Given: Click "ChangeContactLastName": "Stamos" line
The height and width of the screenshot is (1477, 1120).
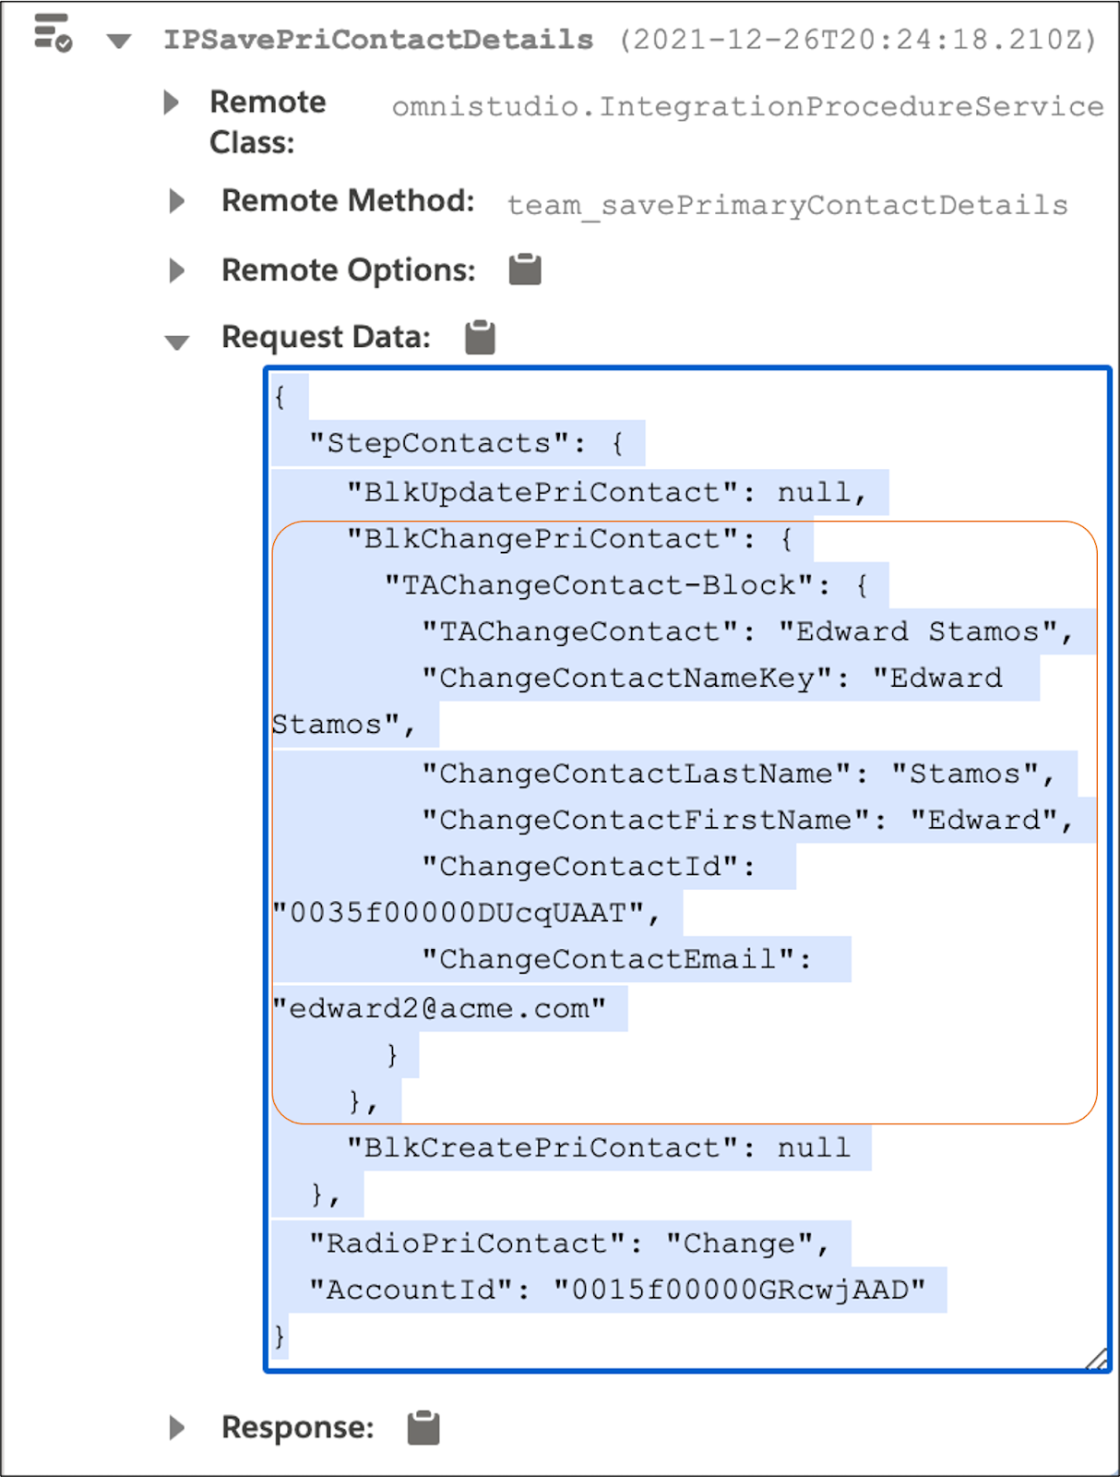Looking at the screenshot, I should click(738, 774).
